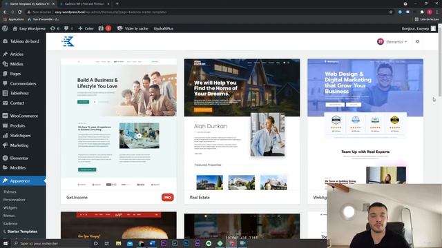Screen dimensions: 442x248
Task: Open the comments bubble in admin bar
Action: click(x=68, y=28)
